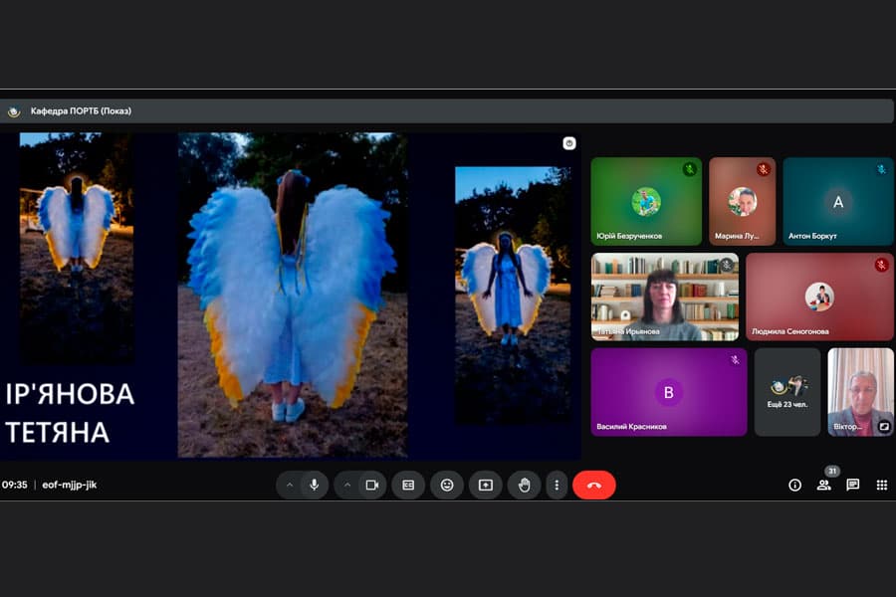Viewport: 896px width, 597px height.
Task: Expand audio settings arrow beside microphone
Action: [x=290, y=485]
